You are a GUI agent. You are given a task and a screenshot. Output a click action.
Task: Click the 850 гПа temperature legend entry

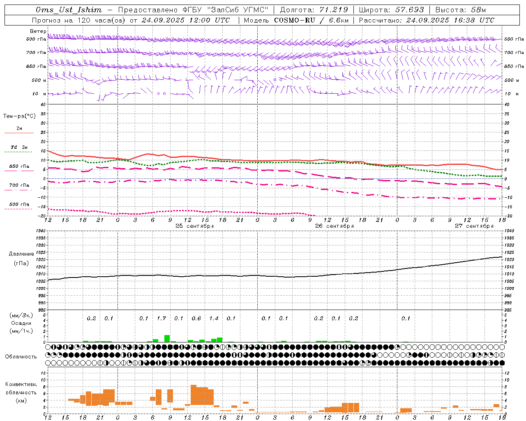pos(19,167)
